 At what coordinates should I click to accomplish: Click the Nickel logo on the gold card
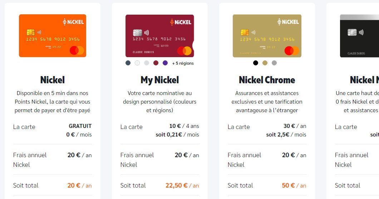288,22
